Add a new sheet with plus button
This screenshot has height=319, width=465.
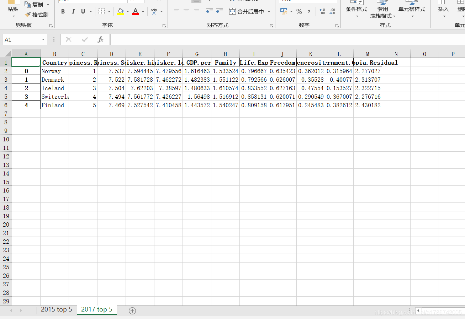pyautogui.click(x=132, y=310)
